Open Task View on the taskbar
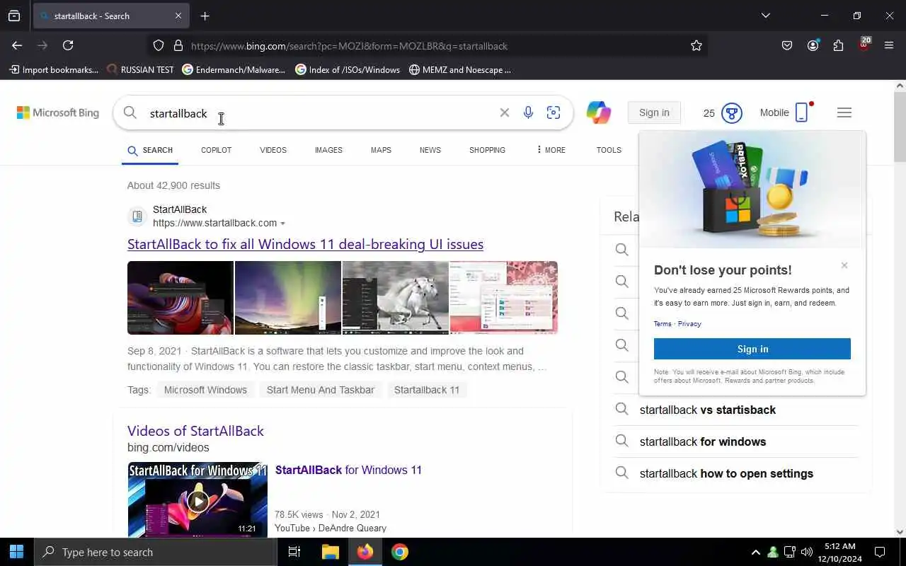 294,552
